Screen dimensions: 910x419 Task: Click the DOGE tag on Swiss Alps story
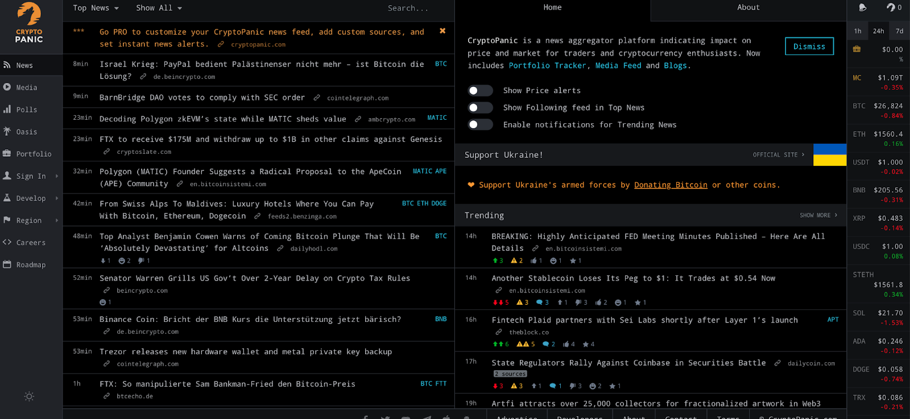point(439,203)
